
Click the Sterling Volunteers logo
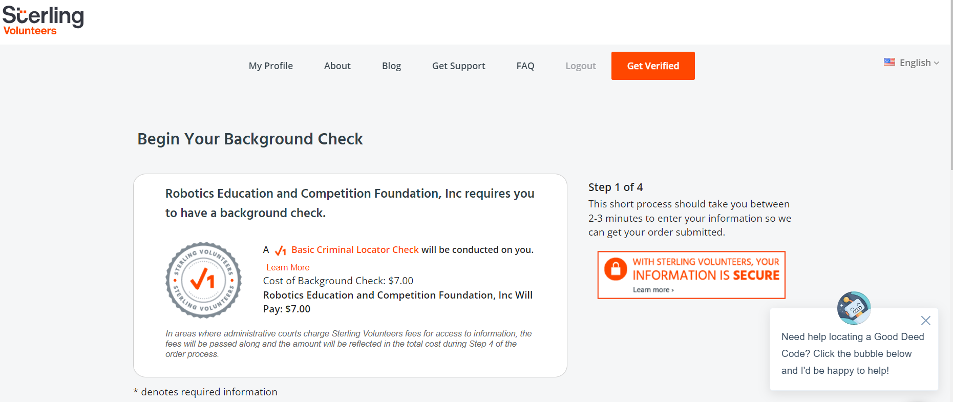tap(43, 19)
